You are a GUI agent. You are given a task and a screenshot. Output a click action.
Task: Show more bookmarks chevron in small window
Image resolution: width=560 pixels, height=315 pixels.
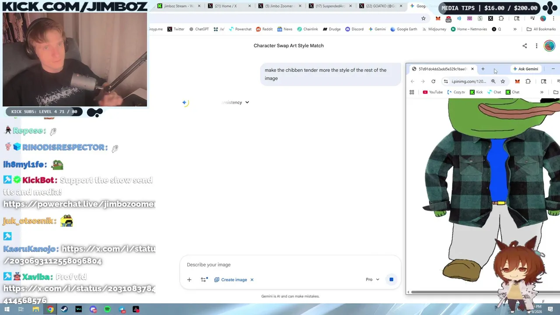pyautogui.click(x=542, y=92)
